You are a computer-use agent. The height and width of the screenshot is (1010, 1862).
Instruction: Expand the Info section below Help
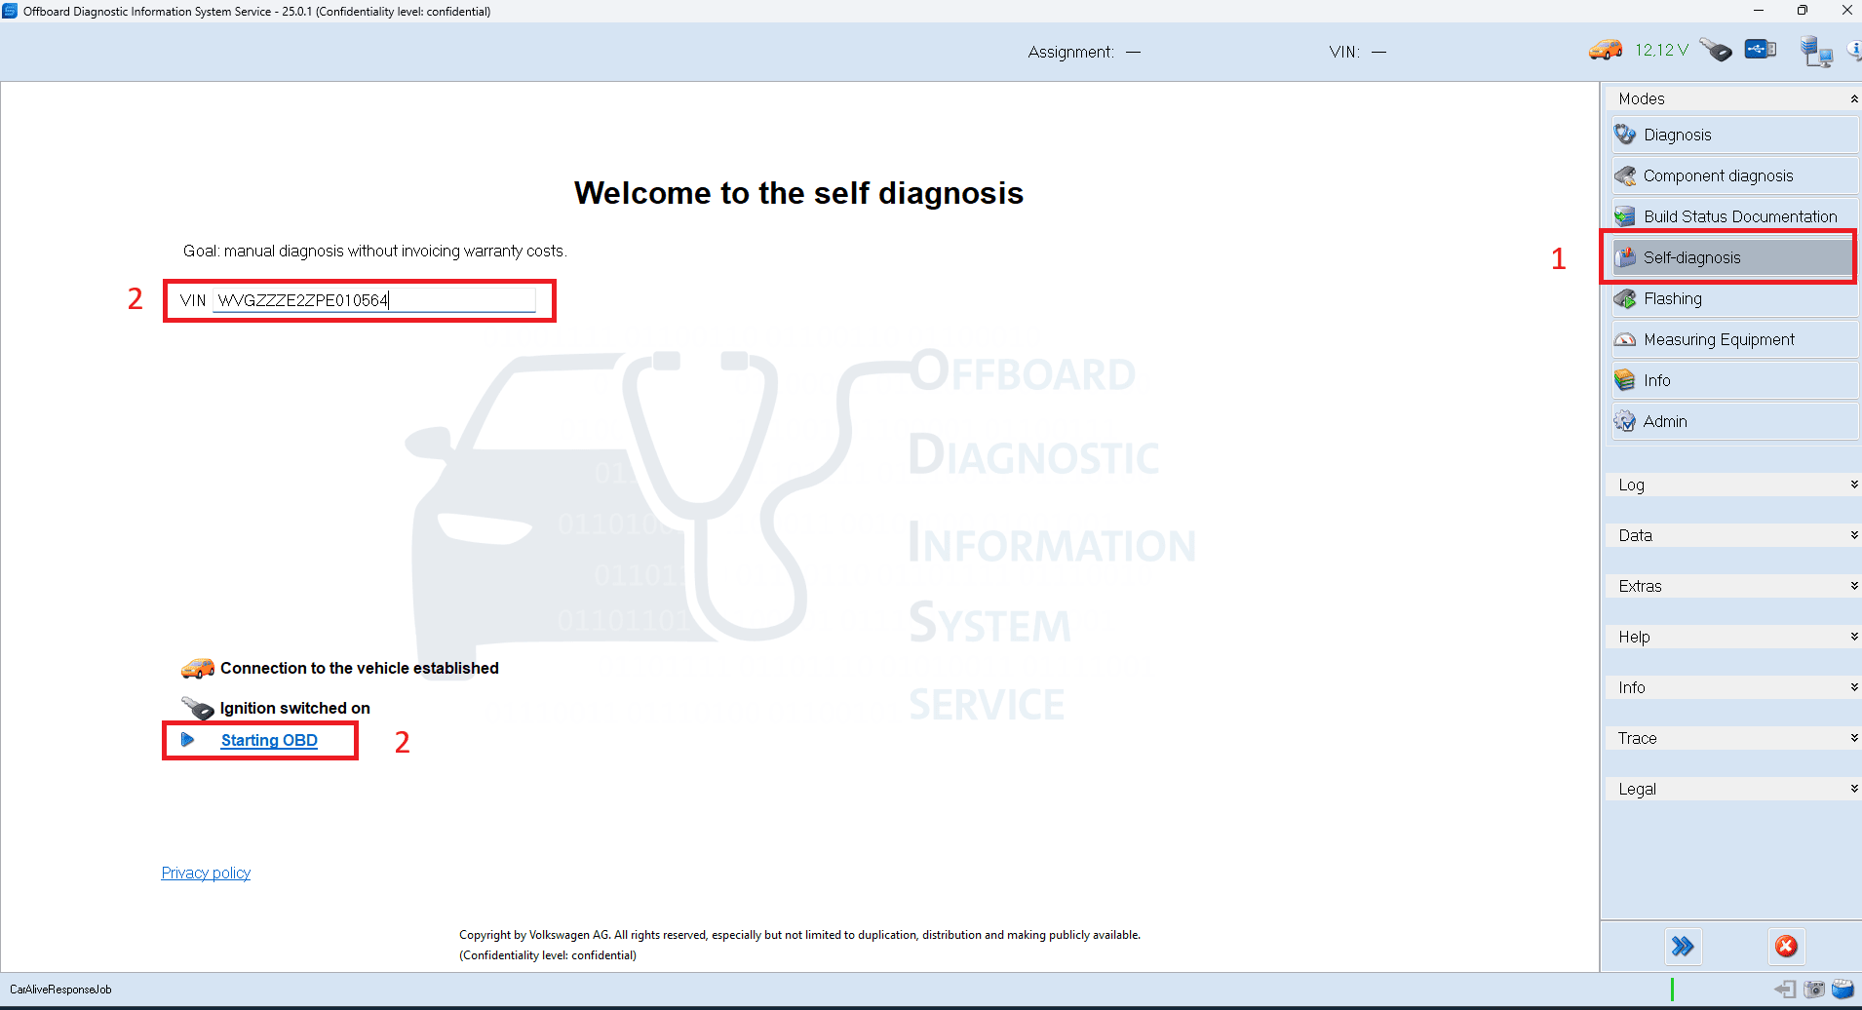coord(1733,687)
